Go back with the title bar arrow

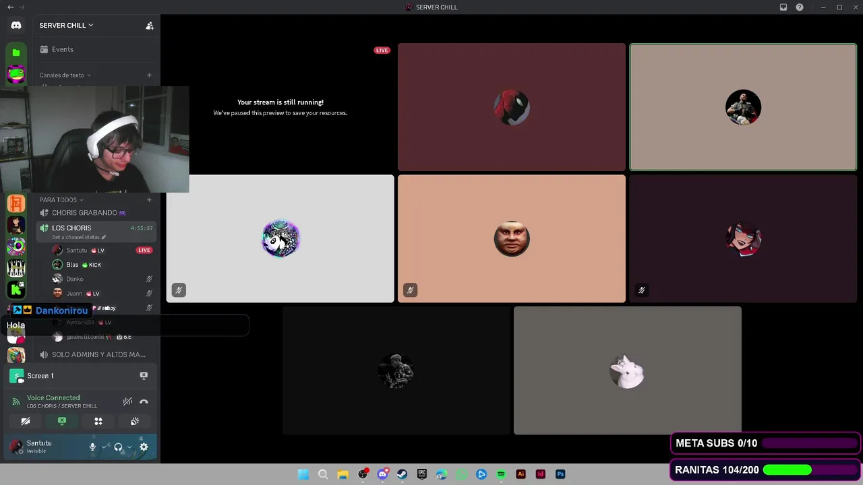10,7
